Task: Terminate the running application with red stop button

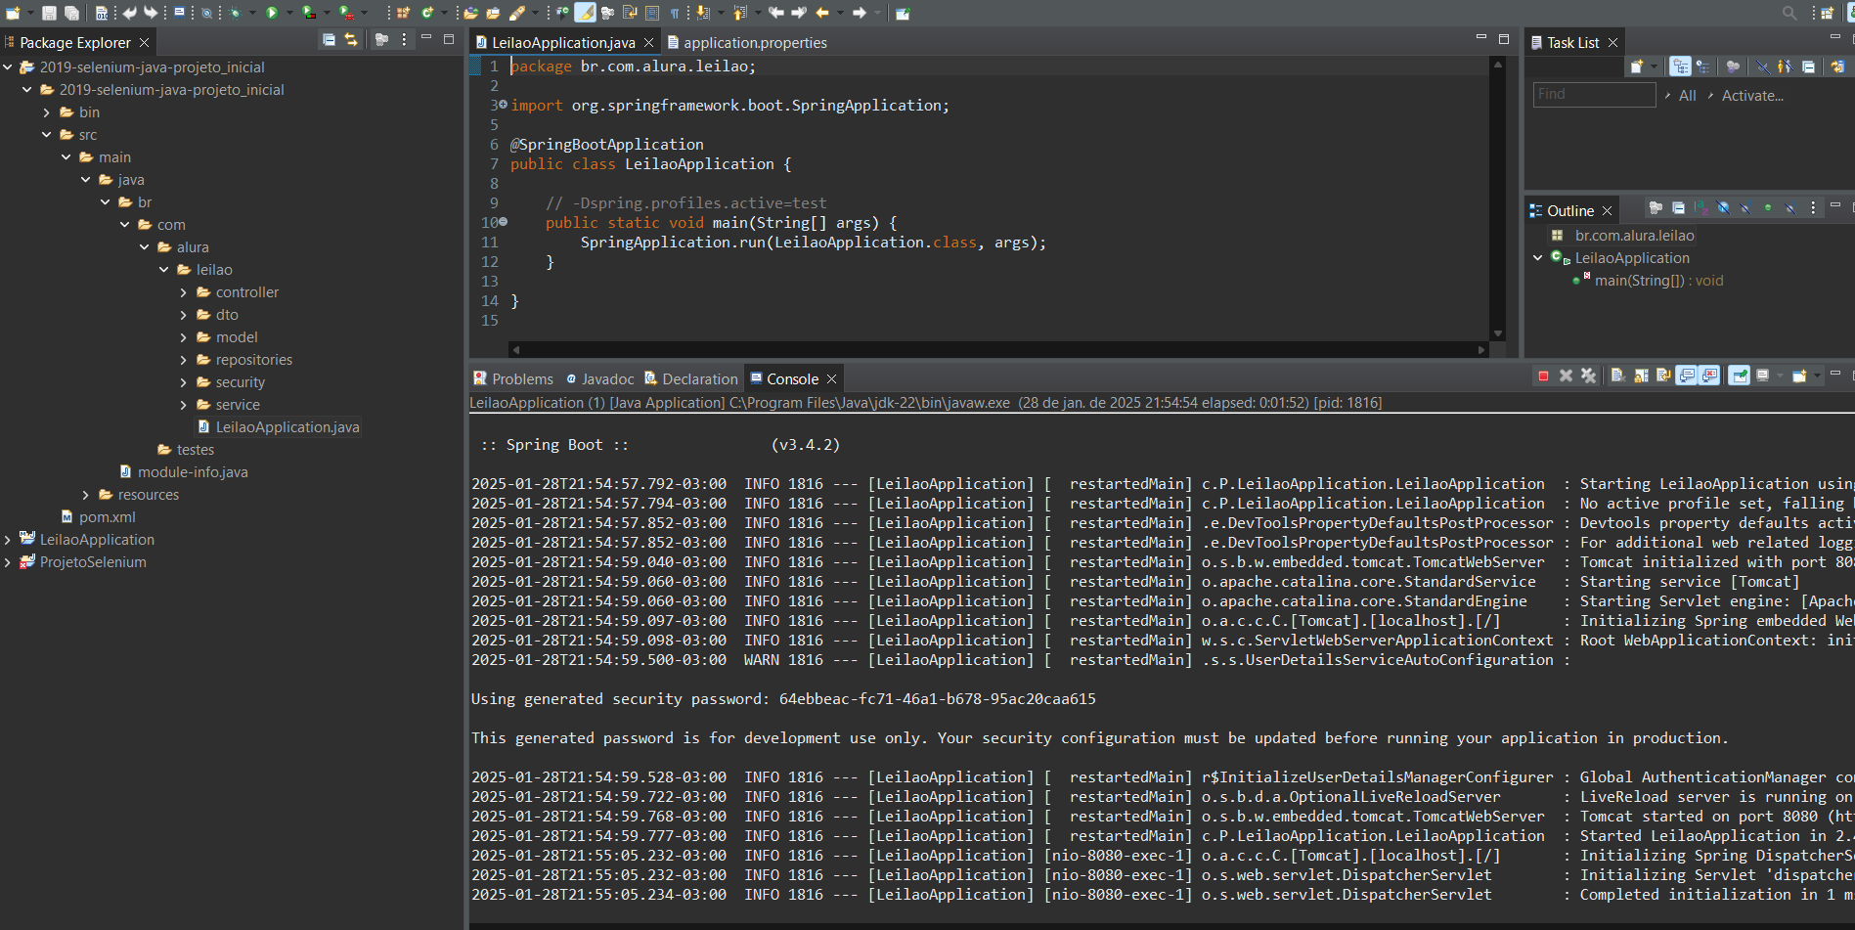Action: tap(1543, 376)
